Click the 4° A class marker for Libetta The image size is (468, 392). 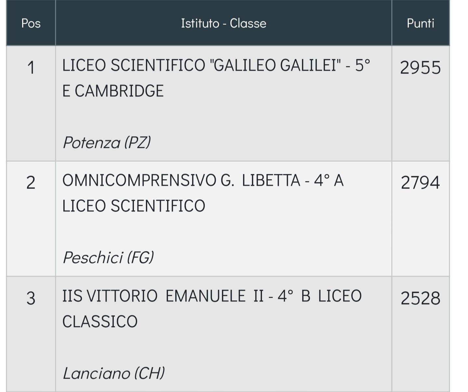(x=329, y=180)
